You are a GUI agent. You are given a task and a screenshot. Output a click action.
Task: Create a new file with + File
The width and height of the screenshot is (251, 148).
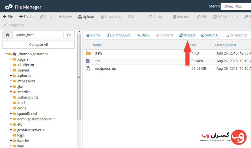click(5, 17)
